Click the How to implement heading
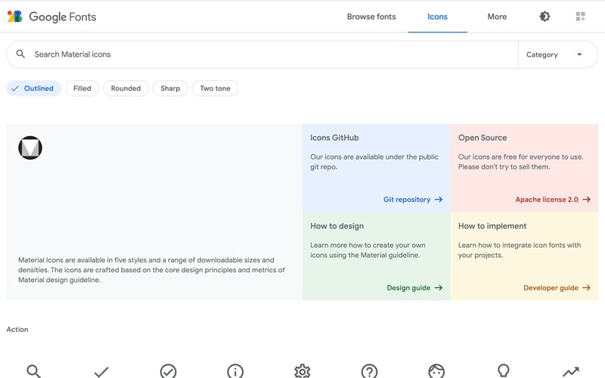This screenshot has height=378, width=605. (x=492, y=226)
